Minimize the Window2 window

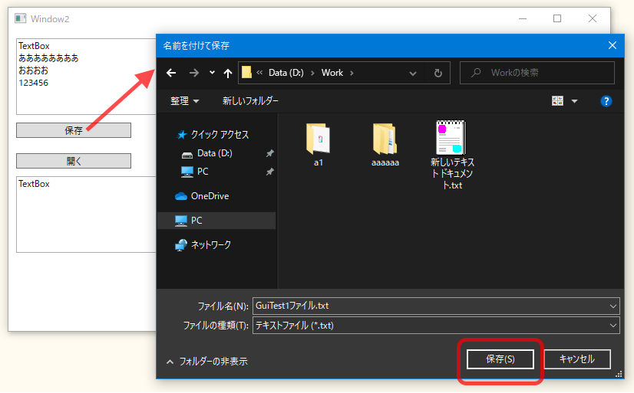point(523,18)
